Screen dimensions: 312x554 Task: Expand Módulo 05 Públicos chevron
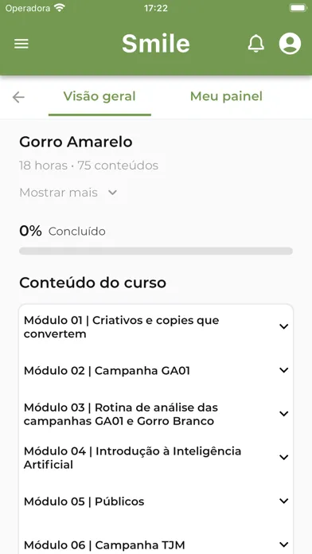pyautogui.click(x=283, y=501)
